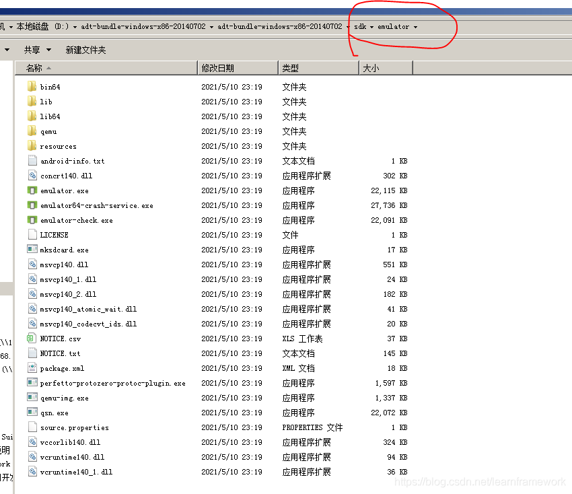
Task: Click the LICENSE file icon
Action: (32, 235)
